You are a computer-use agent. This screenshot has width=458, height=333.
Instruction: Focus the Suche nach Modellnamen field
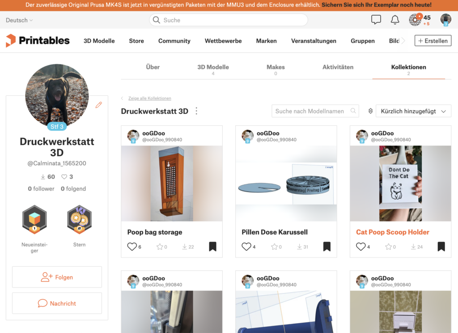[x=315, y=111]
